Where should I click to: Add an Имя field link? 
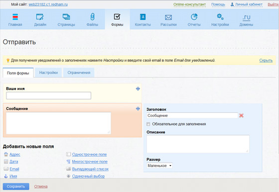[x=13, y=176]
